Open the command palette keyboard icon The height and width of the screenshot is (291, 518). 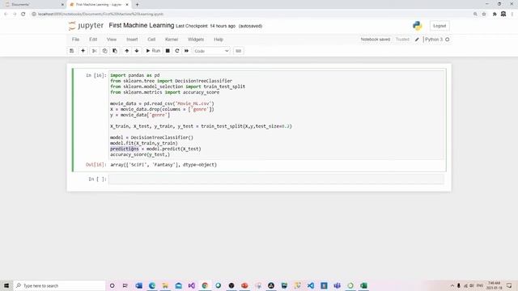(x=238, y=51)
